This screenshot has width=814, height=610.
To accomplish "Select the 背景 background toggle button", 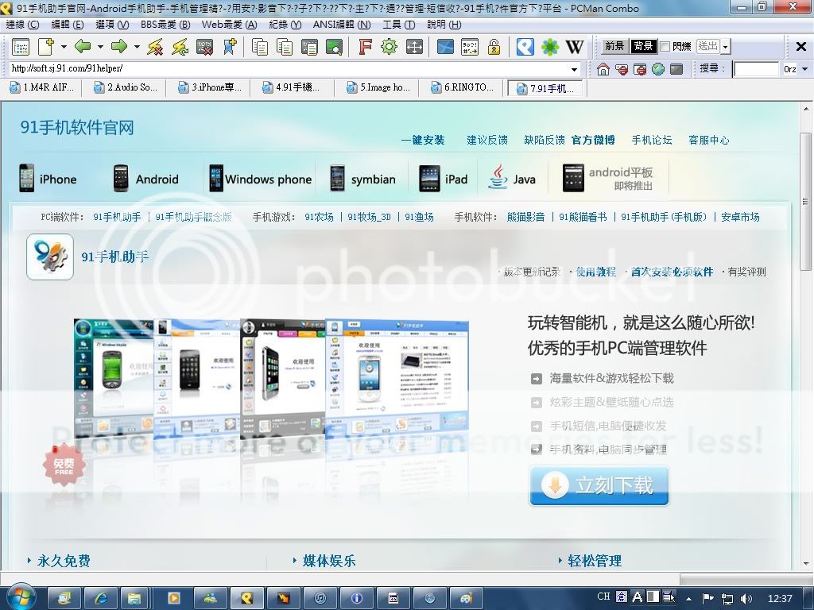I will point(643,47).
